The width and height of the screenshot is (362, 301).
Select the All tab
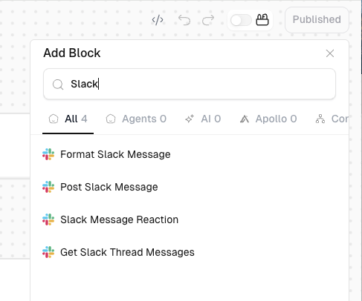[x=68, y=119]
